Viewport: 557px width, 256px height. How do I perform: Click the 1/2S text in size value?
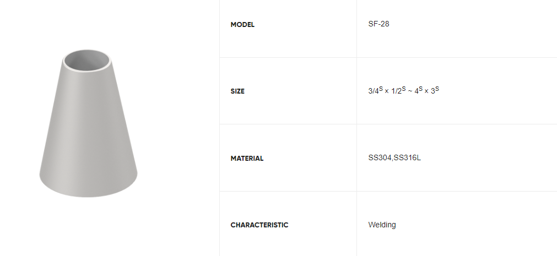398,90
